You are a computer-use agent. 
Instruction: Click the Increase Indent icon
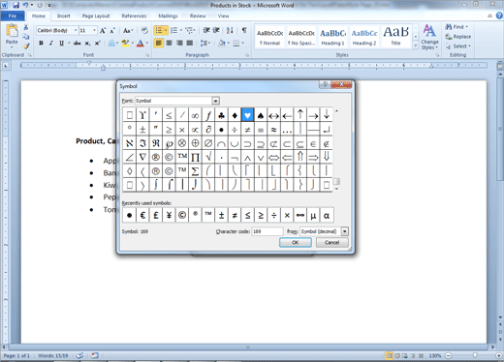216,31
